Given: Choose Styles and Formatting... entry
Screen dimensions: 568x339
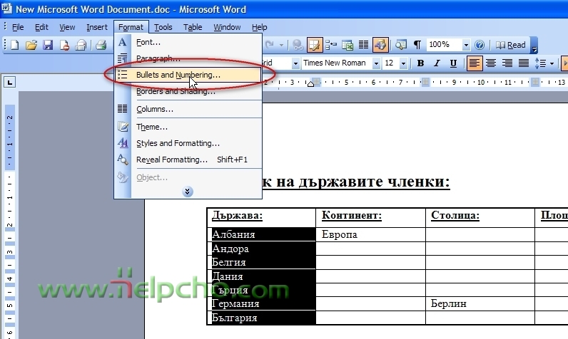Looking at the screenshot, I should click(x=188, y=143).
